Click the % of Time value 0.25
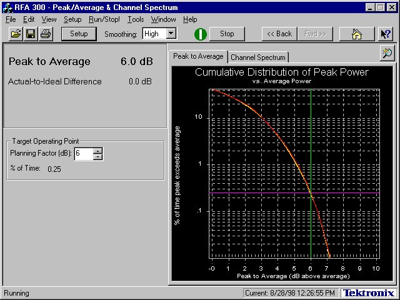Screen dimensions: 400x300 (54, 169)
